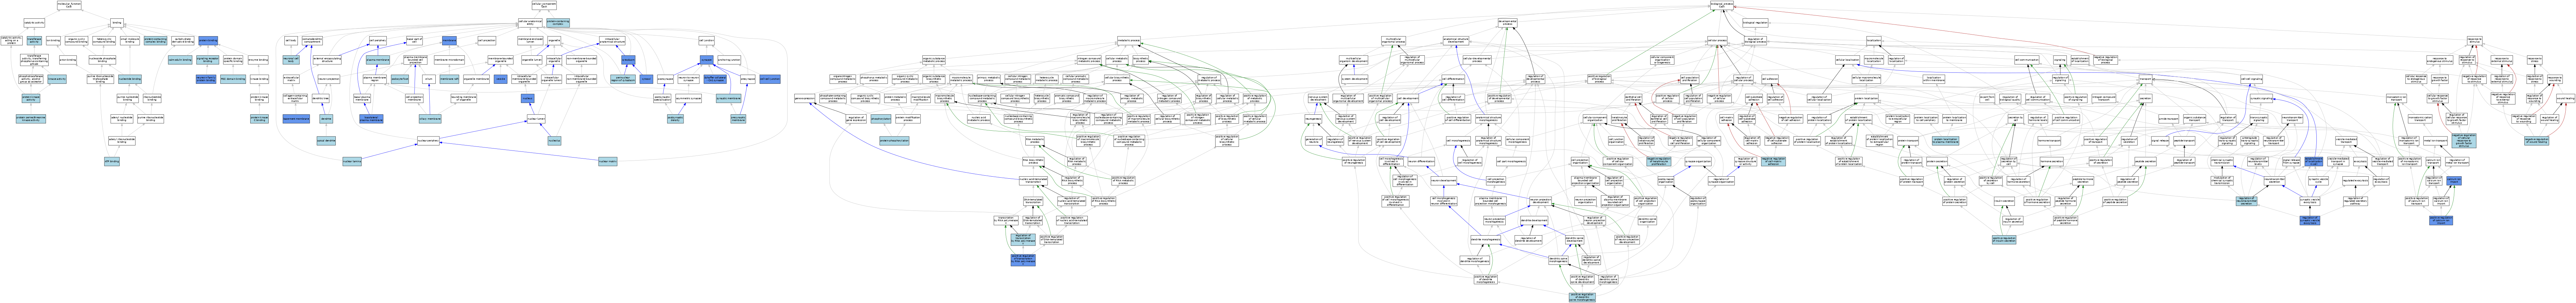The width and height of the screenshot is (2576, 303).
Task: Click the 'vesicle' blue node
Action: pyautogui.click(x=501, y=79)
